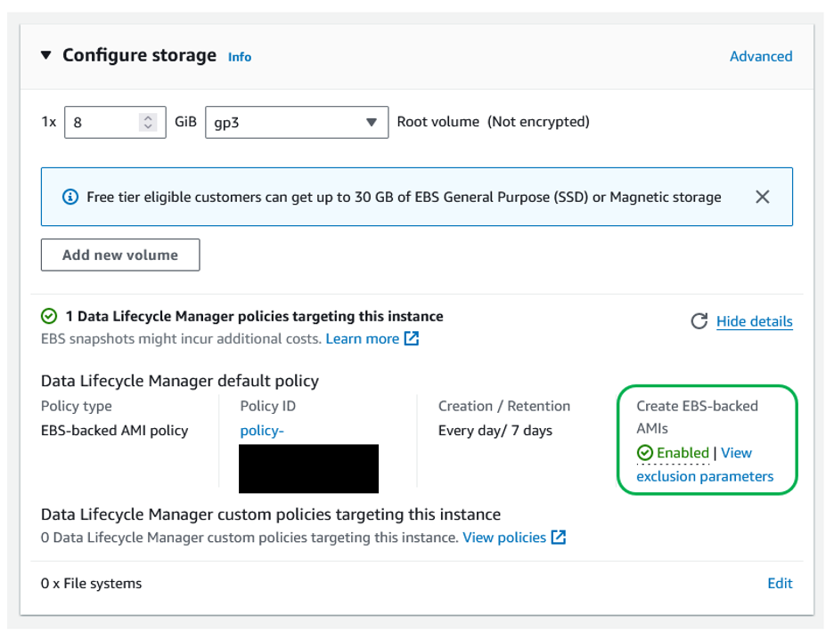Click the green check icon beside policy count
This screenshot has width=834, height=639.
(x=47, y=314)
